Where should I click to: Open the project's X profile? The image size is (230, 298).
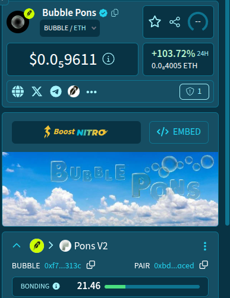(37, 91)
